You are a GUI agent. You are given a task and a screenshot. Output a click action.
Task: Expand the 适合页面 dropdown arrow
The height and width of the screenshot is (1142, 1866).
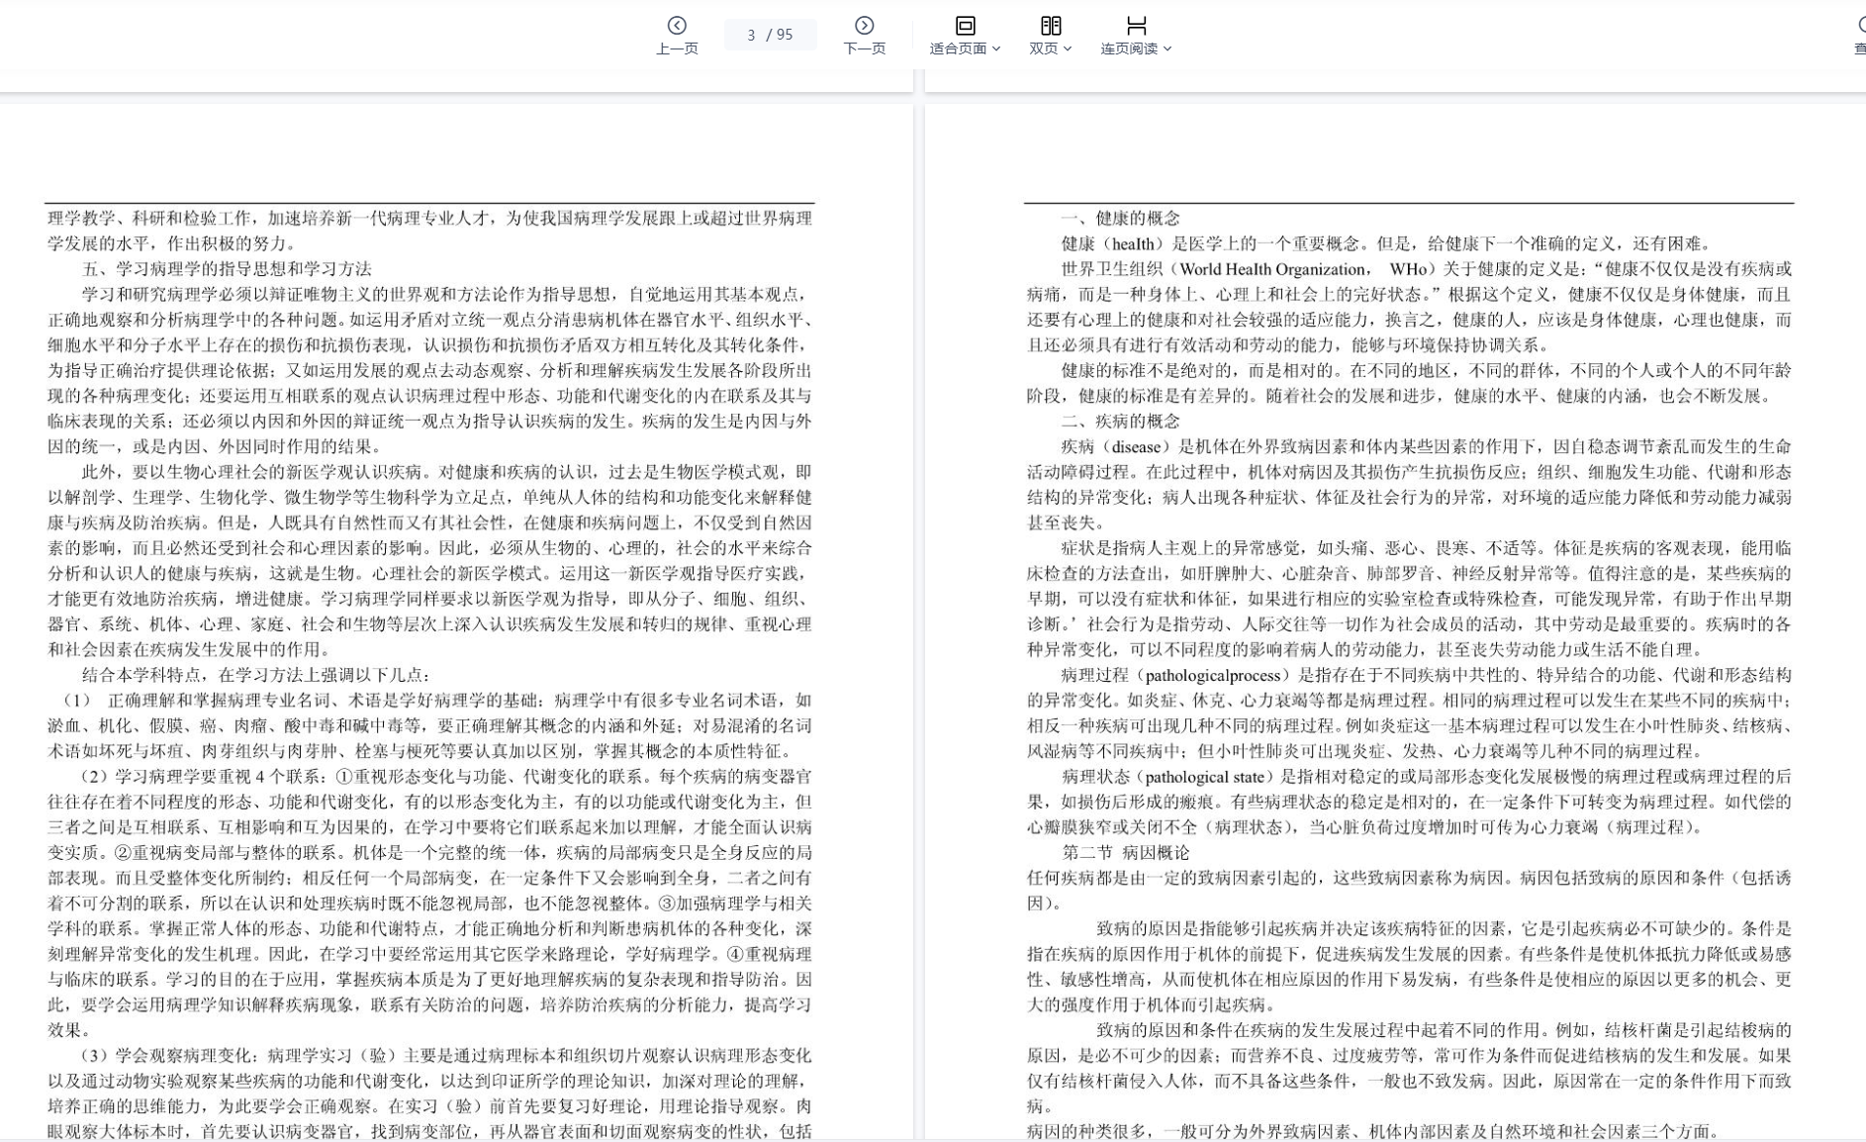click(996, 48)
